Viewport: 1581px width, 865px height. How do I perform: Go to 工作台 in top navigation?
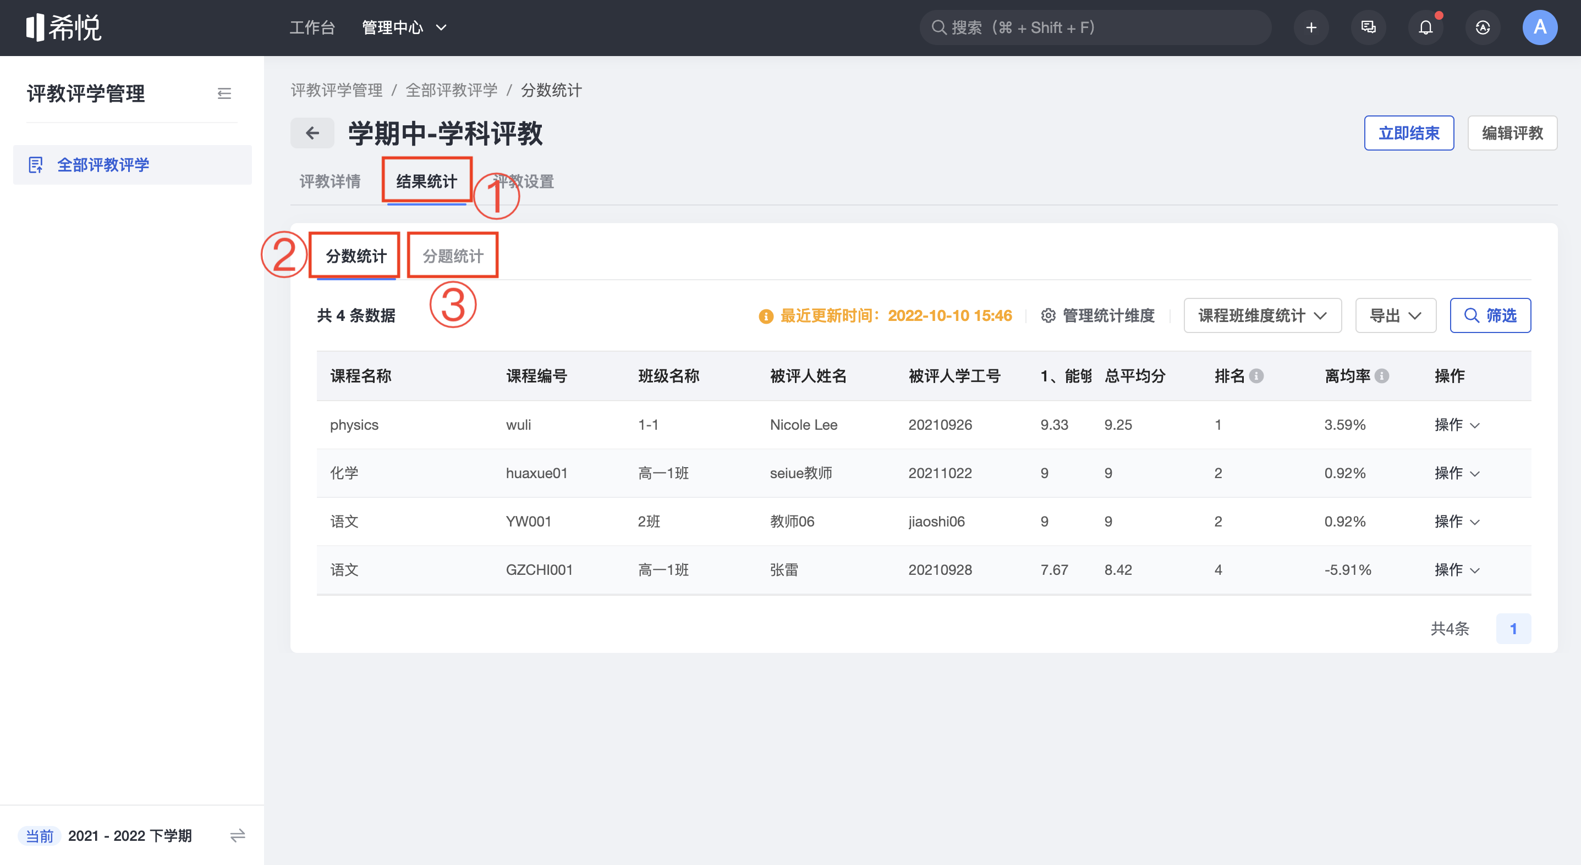pos(312,27)
